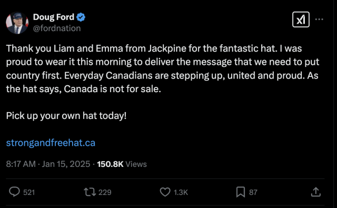337x208 pixels.
Task: Click the 229 reposts count
Action: click(x=105, y=192)
